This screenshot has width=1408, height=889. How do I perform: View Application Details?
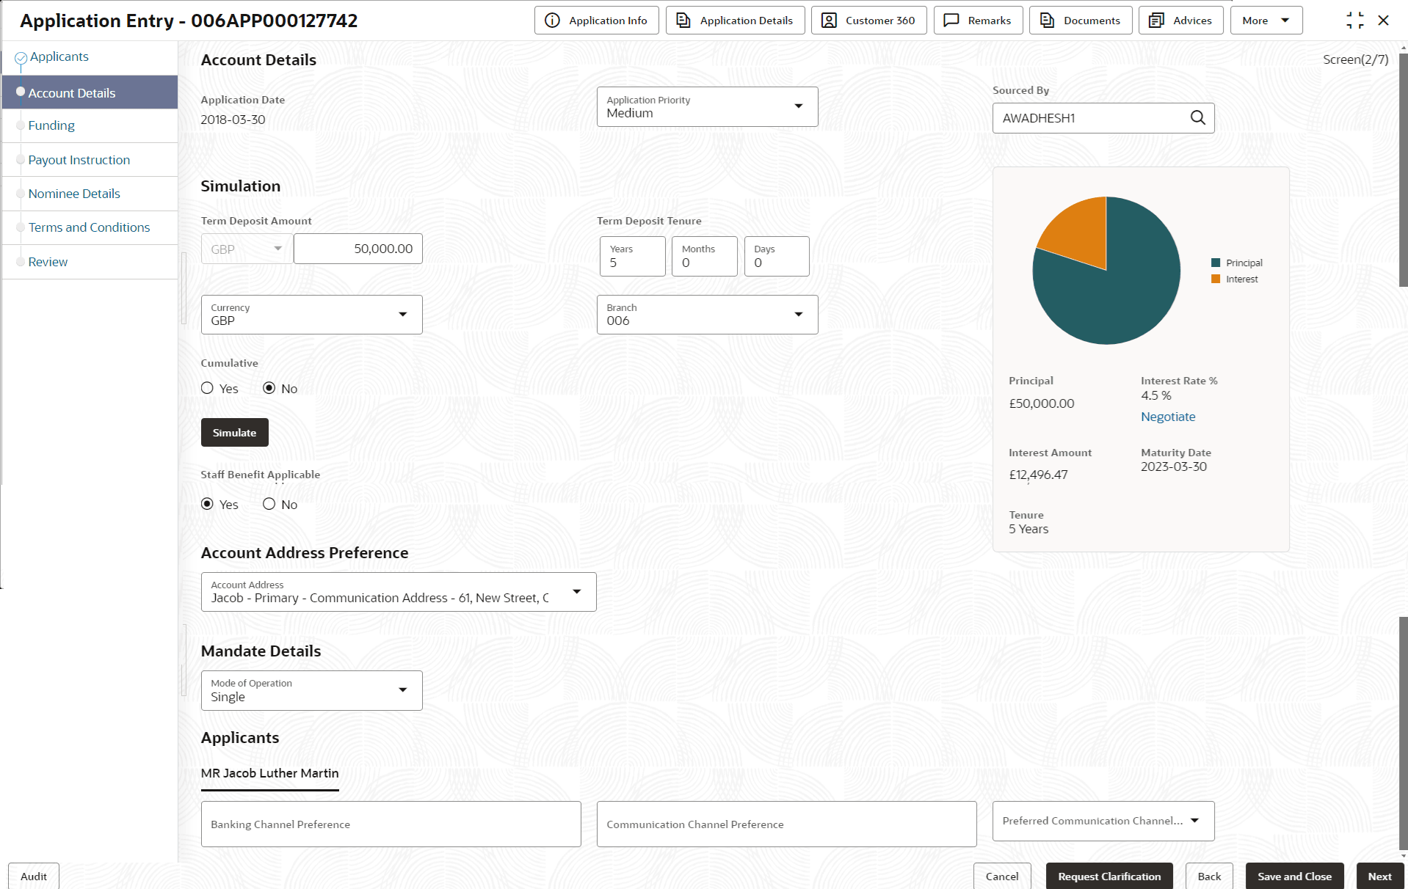coord(734,20)
